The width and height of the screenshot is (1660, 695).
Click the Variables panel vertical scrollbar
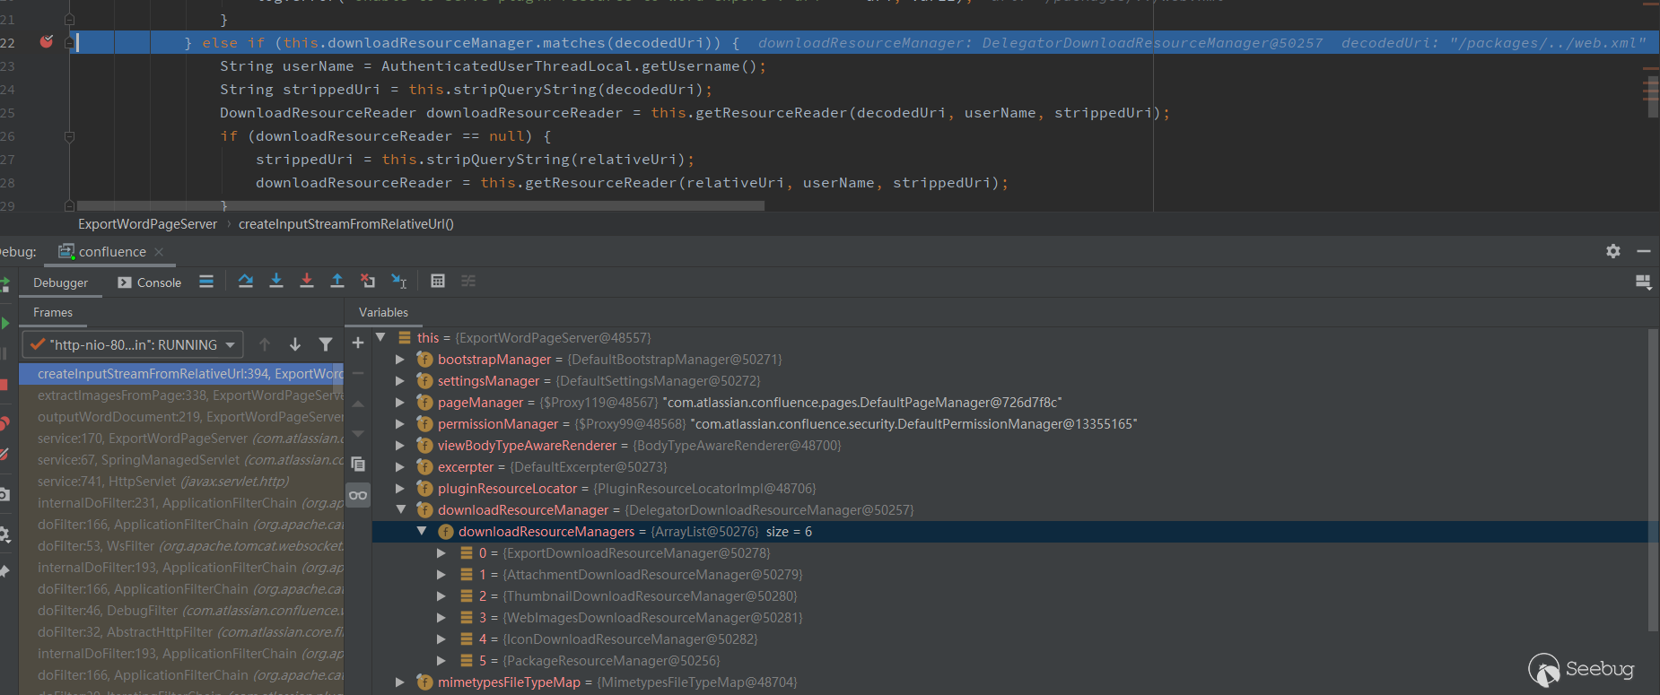(1654, 480)
